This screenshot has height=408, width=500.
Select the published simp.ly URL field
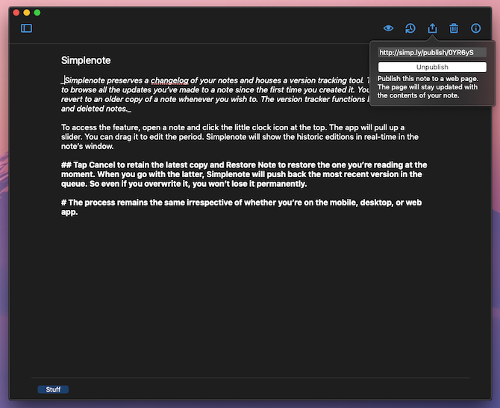click(432, 53)
